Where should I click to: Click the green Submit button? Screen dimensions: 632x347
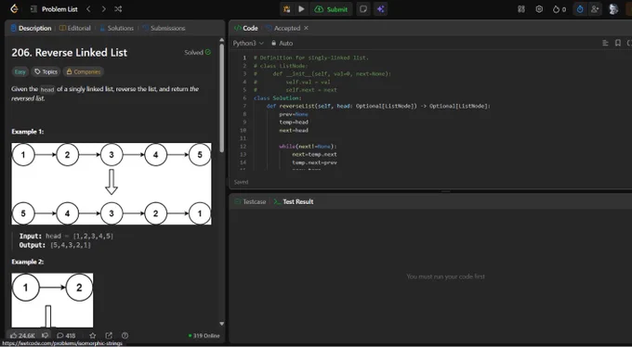331,9
